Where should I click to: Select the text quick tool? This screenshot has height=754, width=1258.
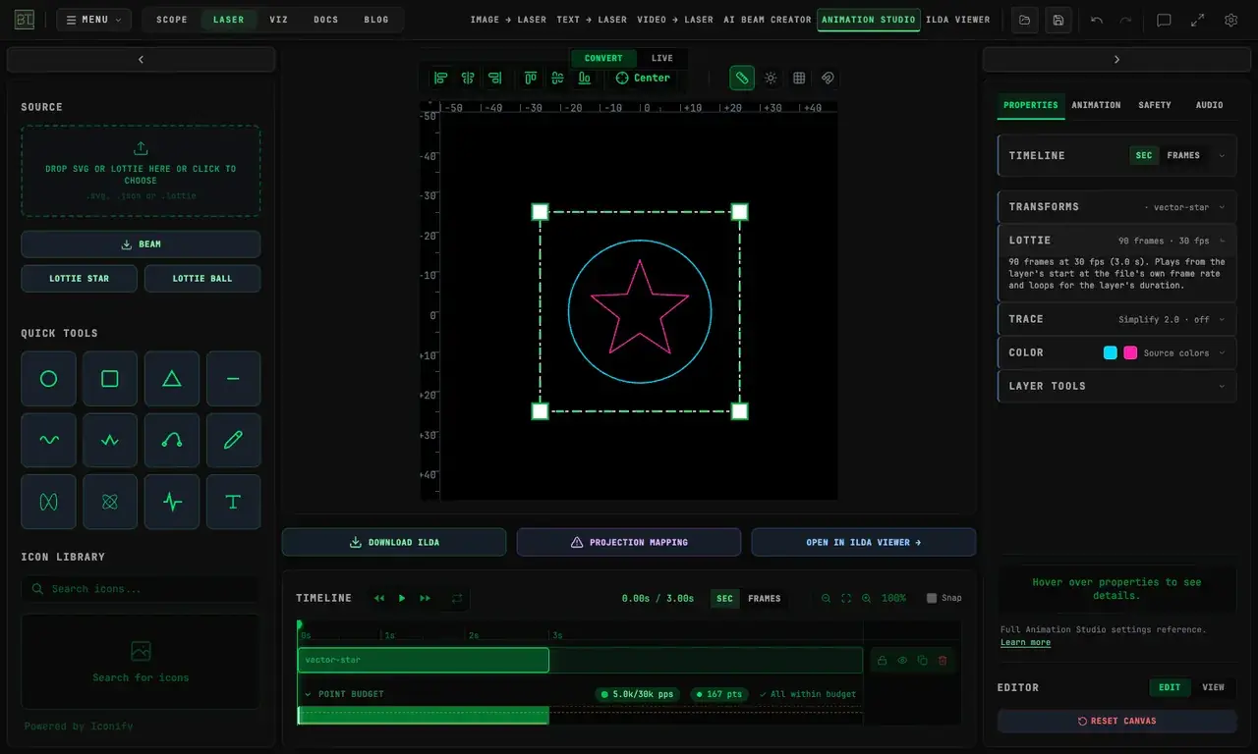(233, 502)
